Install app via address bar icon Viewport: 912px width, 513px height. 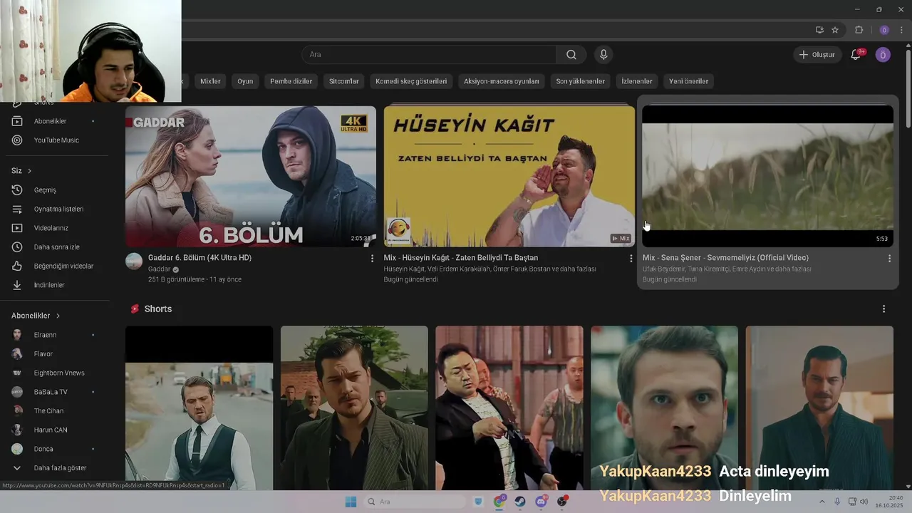(x=819, y=30)
